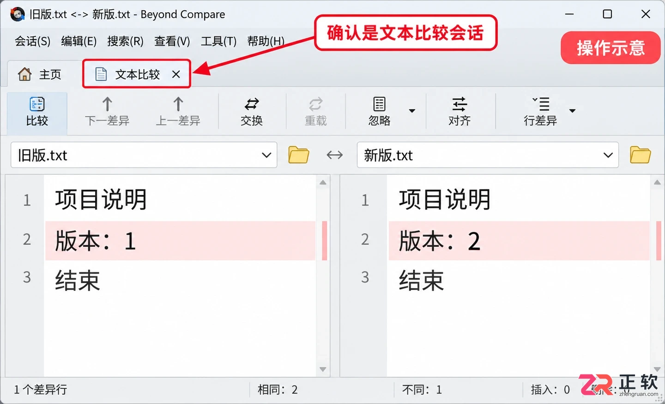Reload files with 重载 button

316,112
